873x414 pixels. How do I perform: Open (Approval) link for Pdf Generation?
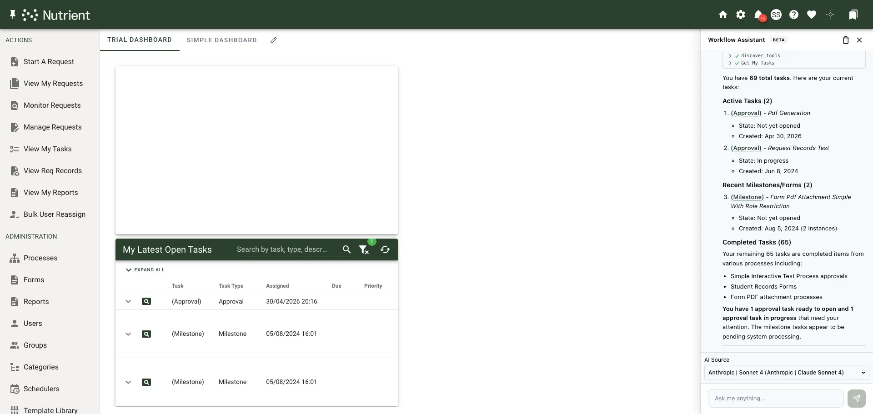pos(746,113)
